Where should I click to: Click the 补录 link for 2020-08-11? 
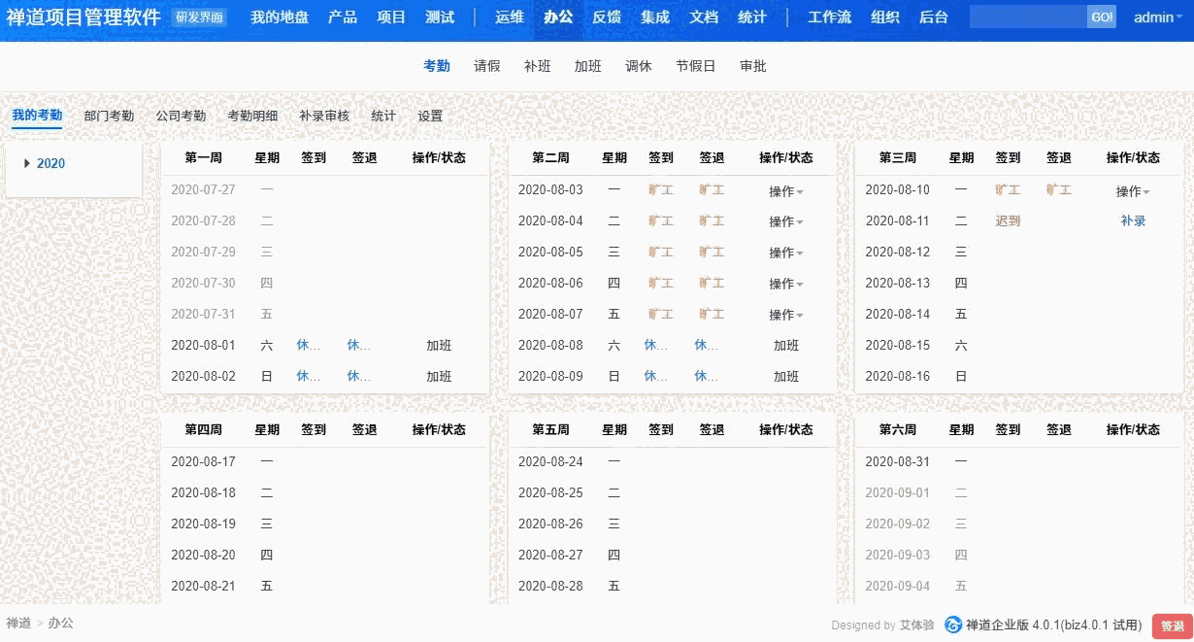pyautogui.click(x=1133, y=220)
